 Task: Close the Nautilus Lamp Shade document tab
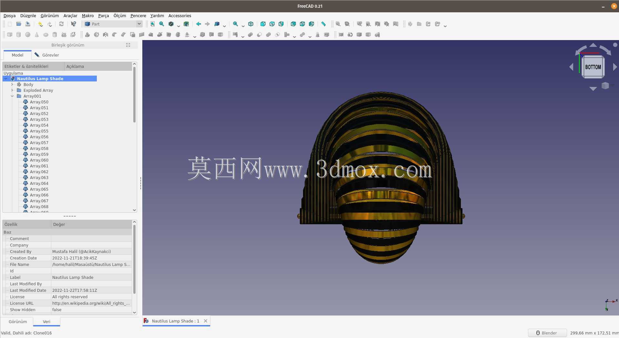[206, 321]
